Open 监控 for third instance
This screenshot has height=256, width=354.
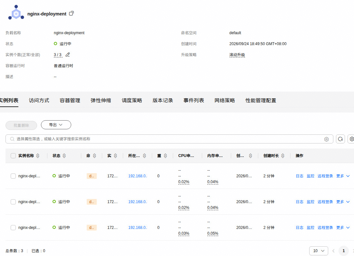point(310,228)
